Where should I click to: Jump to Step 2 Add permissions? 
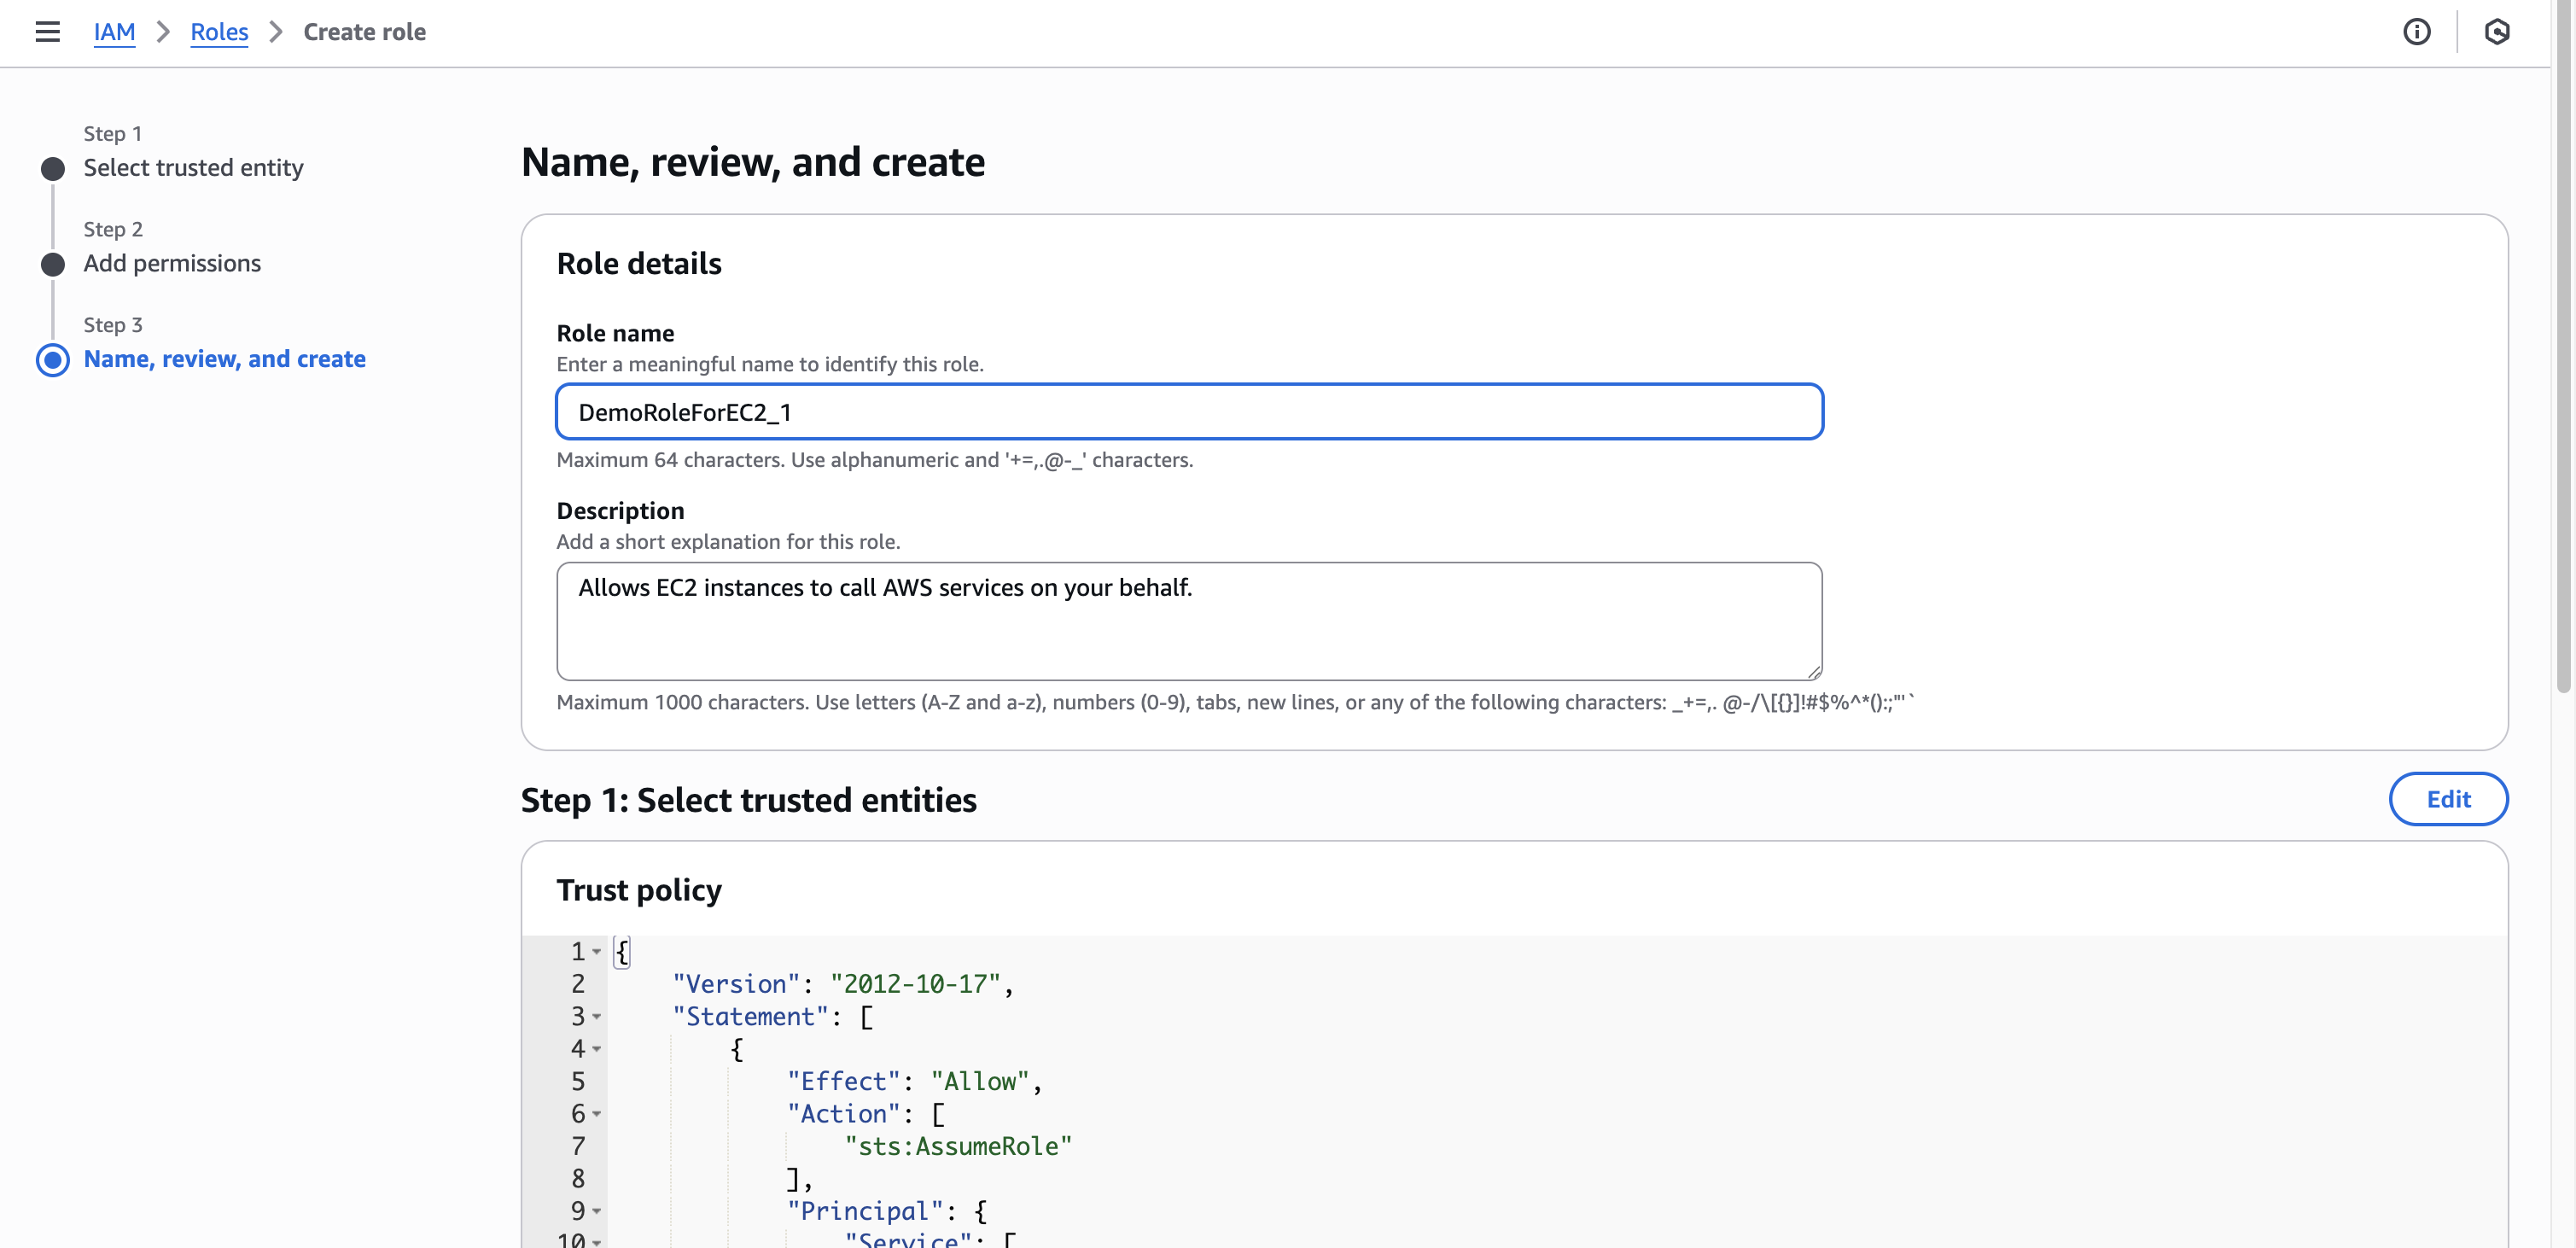pos(172,264)
